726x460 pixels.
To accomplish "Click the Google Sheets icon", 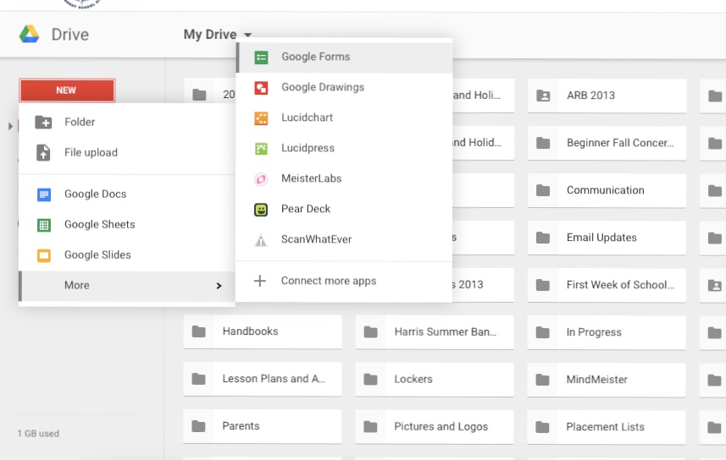I will (x=44, y=225).
